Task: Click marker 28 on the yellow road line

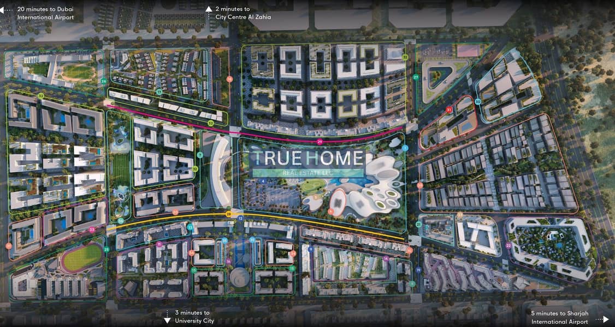Action: coord(229,214)
